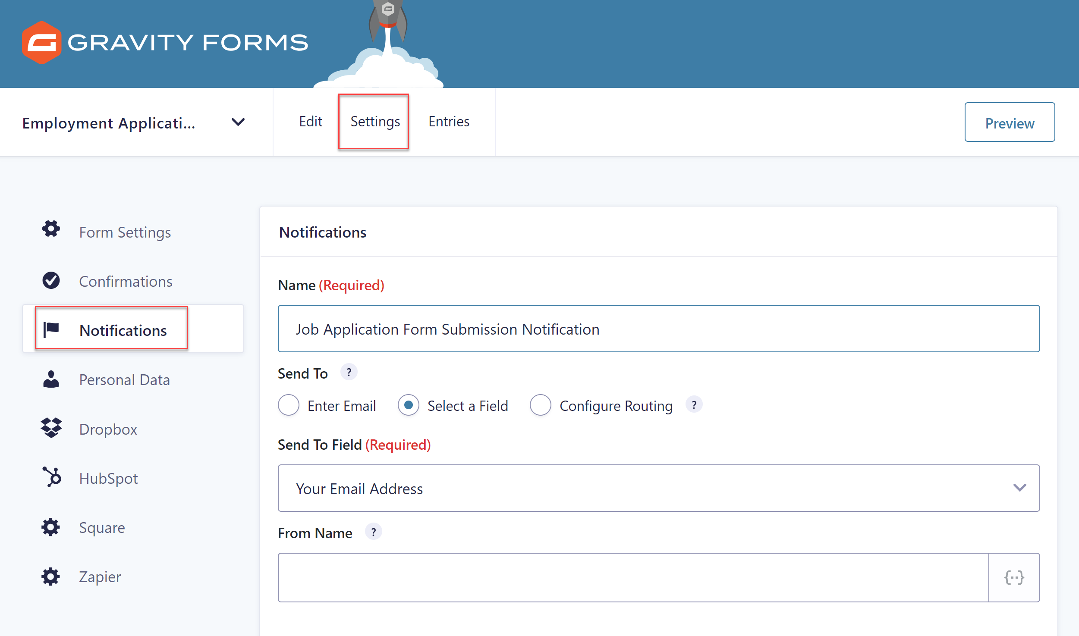This screenshot has height=636, width=1079.
Task: Choose the Configure Routing radio option
Action: point(540,405)
